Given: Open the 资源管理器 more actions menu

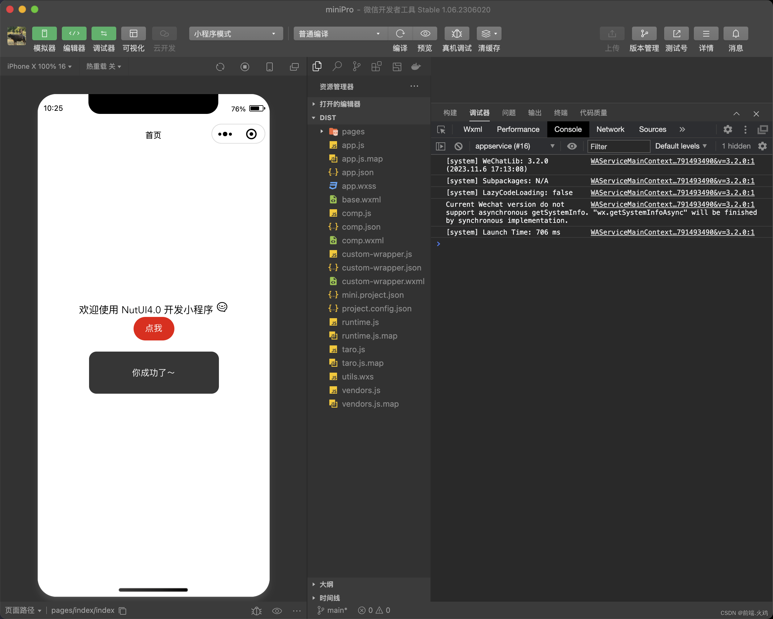Looking at the screenshot, I should [414, 86].
